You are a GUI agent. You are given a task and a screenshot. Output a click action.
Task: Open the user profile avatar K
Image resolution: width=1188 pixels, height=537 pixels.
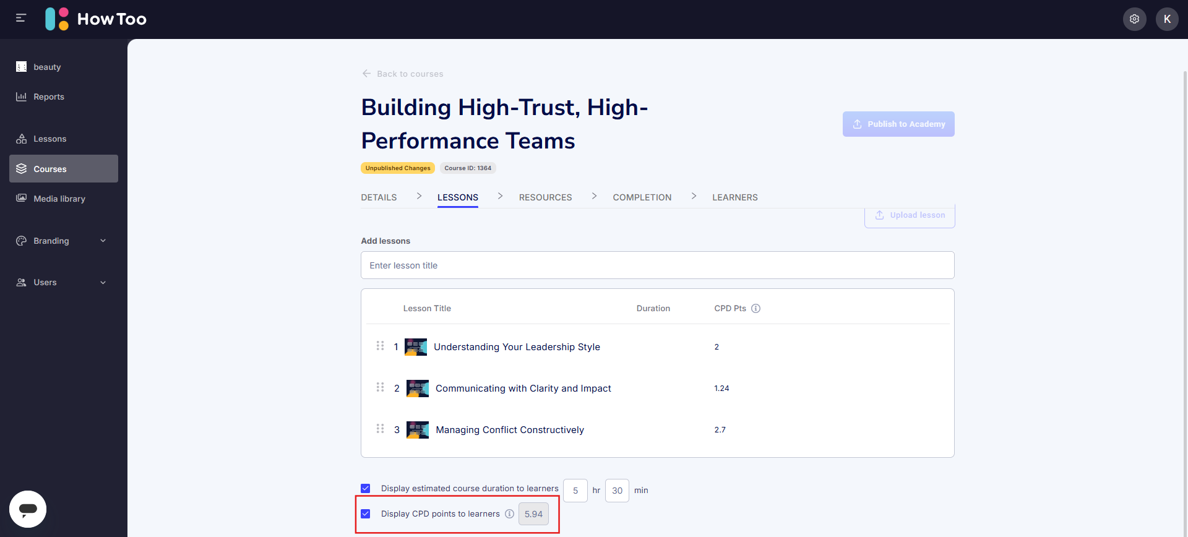tap(1167, 19)
